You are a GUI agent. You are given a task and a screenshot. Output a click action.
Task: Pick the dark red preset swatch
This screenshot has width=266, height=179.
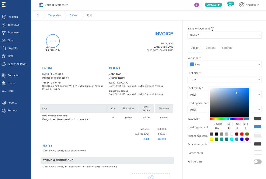point(237,134)
